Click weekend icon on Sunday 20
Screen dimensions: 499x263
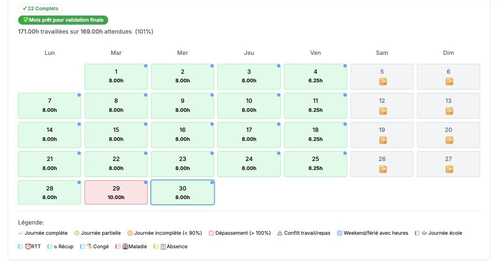[x=449, y=140]
